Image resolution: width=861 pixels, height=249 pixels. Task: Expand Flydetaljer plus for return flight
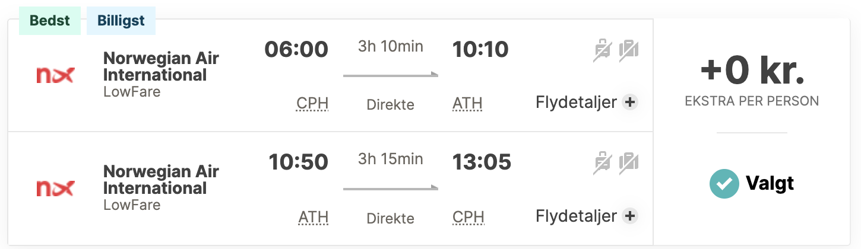[629, 216]
